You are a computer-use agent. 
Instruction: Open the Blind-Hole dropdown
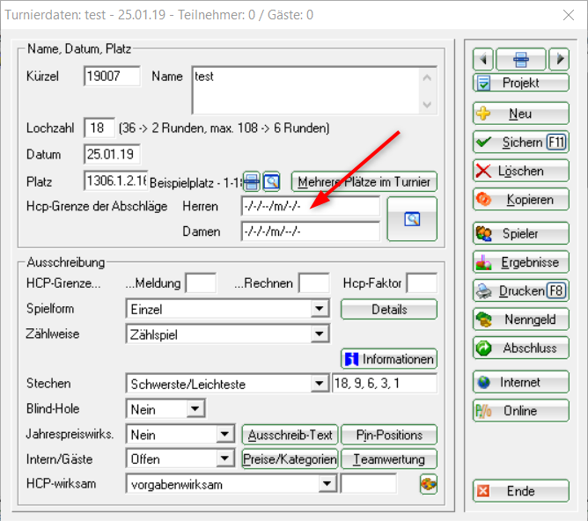(x=195, y=409)
